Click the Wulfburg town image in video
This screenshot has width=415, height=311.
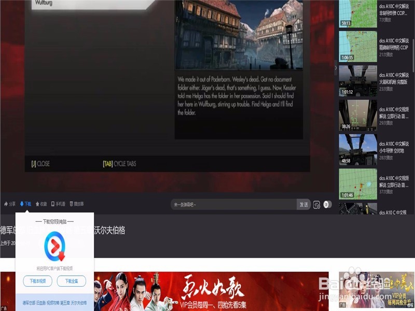(239, 34)
